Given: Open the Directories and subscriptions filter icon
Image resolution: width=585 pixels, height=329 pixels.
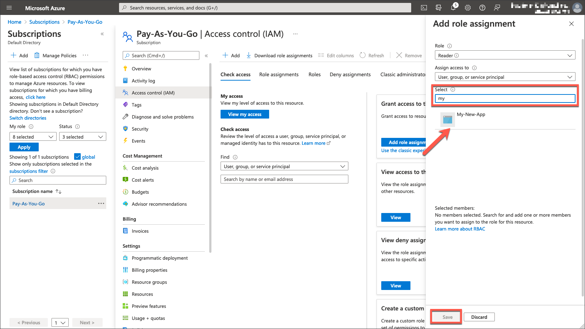Looking at the screenshot, I should point(439,8).
